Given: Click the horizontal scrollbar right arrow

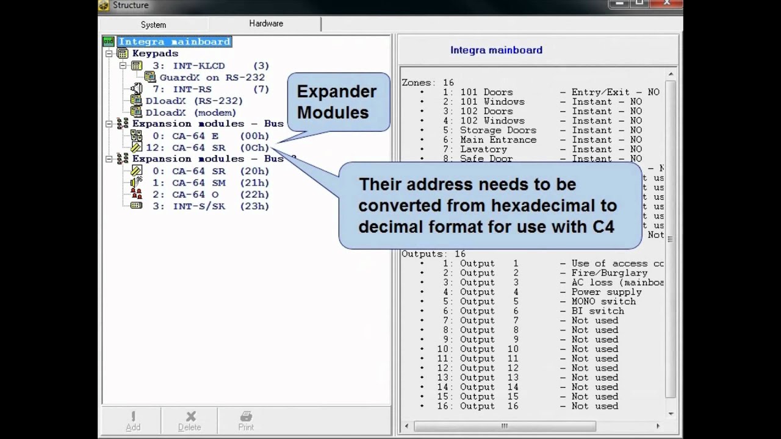Looking at the screenshot, I should pyautogui.click(x=658, y=426).
